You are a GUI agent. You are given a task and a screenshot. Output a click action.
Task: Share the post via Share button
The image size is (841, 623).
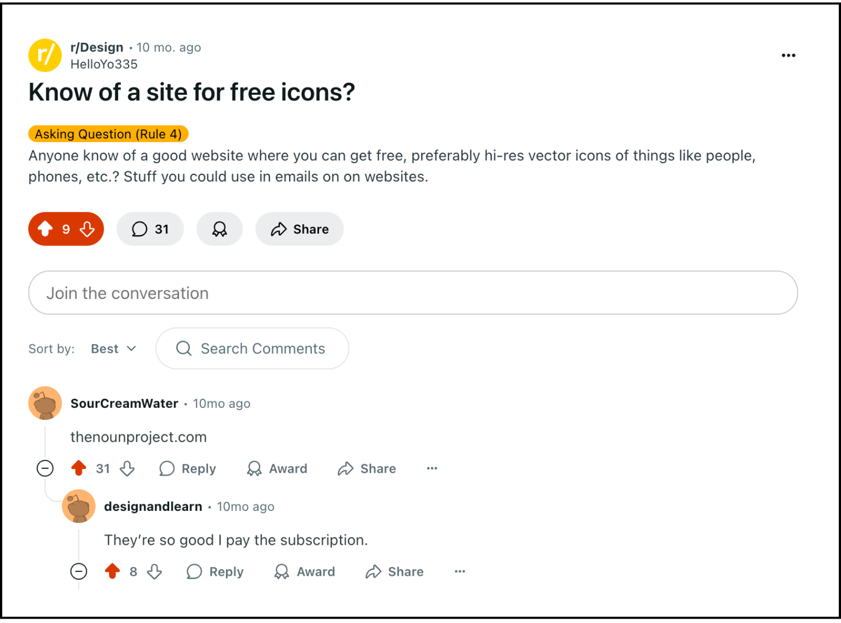click(x=300, y=229)
